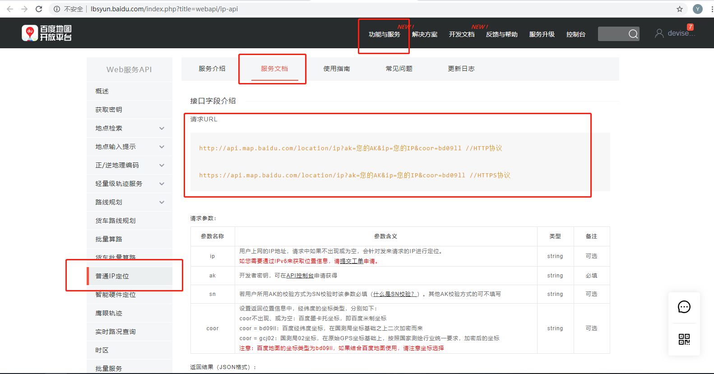Switch to the 更新日志 tab
The image size is (714, 374).
point(461,69)
